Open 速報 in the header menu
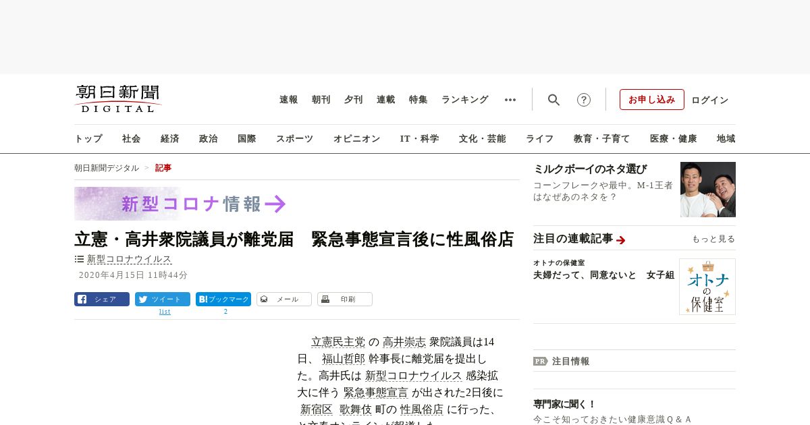 click(x=289, y=100)
